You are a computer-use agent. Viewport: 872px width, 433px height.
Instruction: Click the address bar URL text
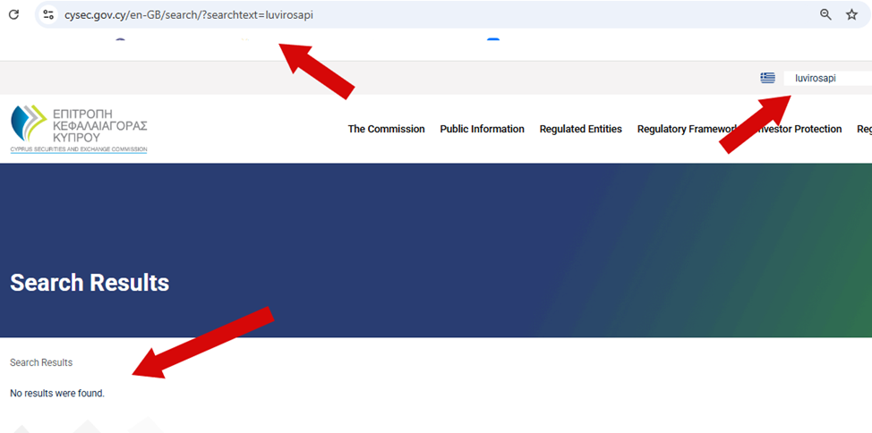(189, 15)
